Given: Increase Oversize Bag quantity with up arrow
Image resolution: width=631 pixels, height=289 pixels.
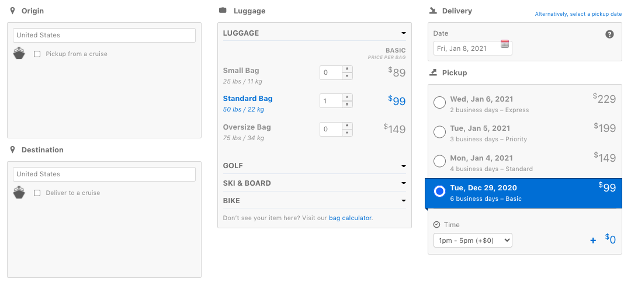Looking at the screenshot, I should pyautogui.click(x=347, y=126).
